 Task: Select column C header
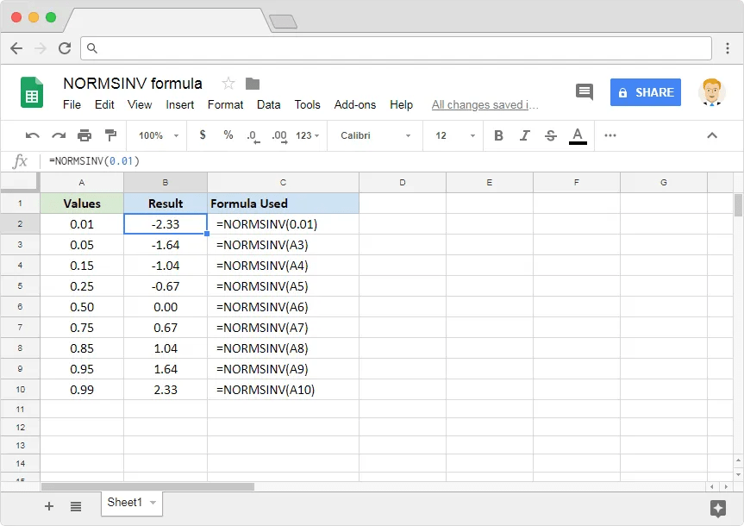coord(283,183)
